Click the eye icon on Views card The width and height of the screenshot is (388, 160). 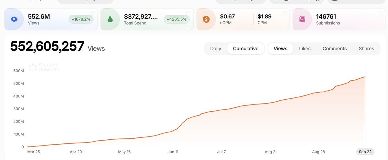pos(14,19)
